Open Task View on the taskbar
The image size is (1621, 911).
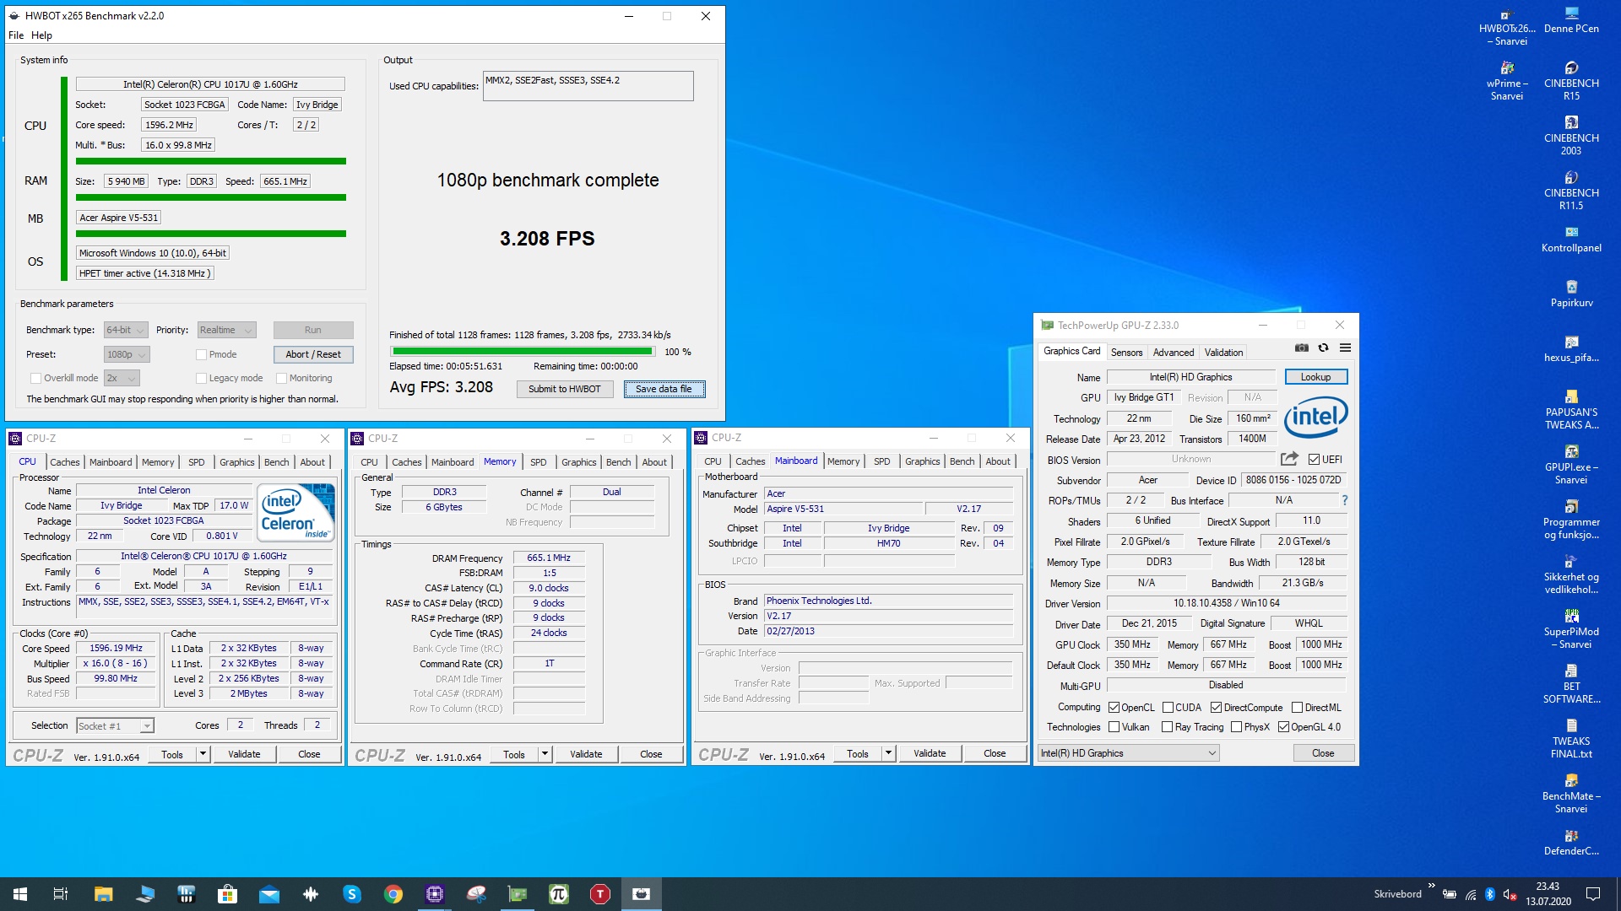[x=61, y=894]
